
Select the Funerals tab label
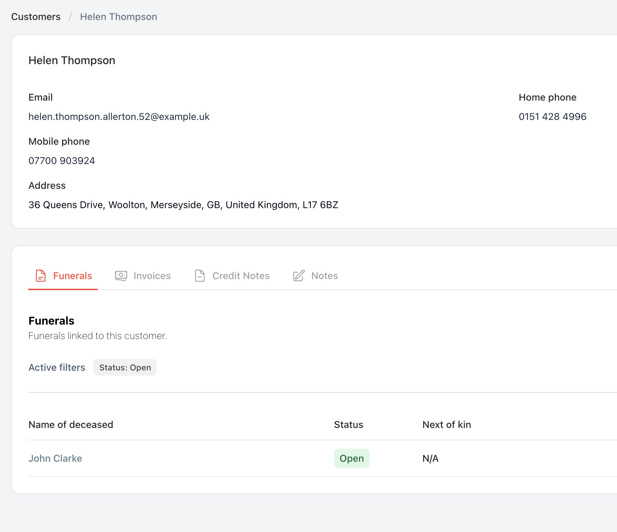72,276
